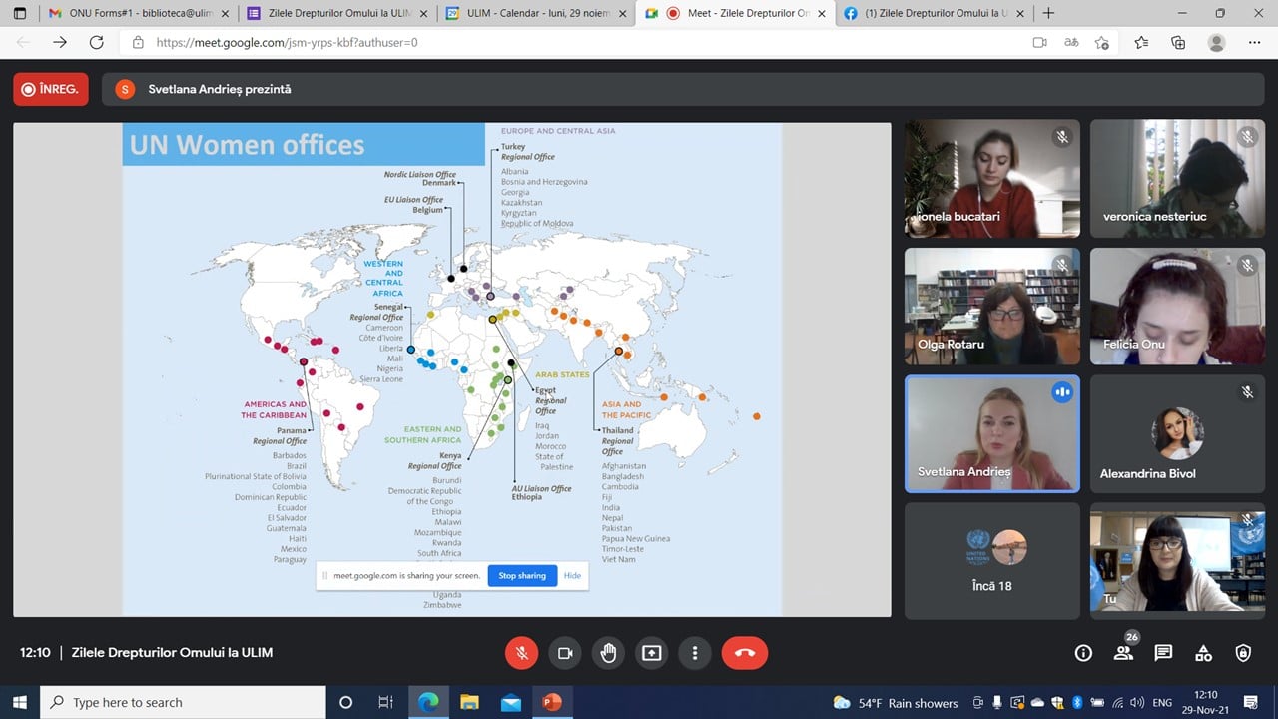Open tab actions menu at far left

[x=19, y=13]
